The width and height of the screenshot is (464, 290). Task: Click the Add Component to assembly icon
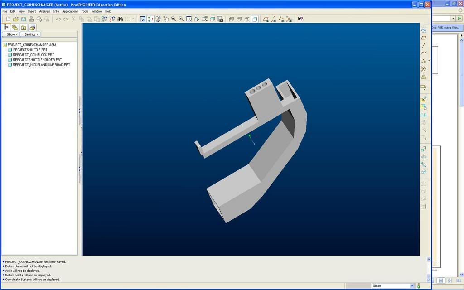(424, 99)
